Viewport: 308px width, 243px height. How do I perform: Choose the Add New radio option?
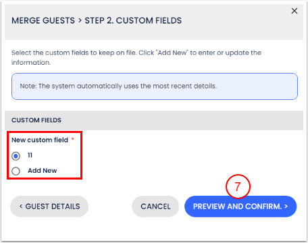point(16,171)
